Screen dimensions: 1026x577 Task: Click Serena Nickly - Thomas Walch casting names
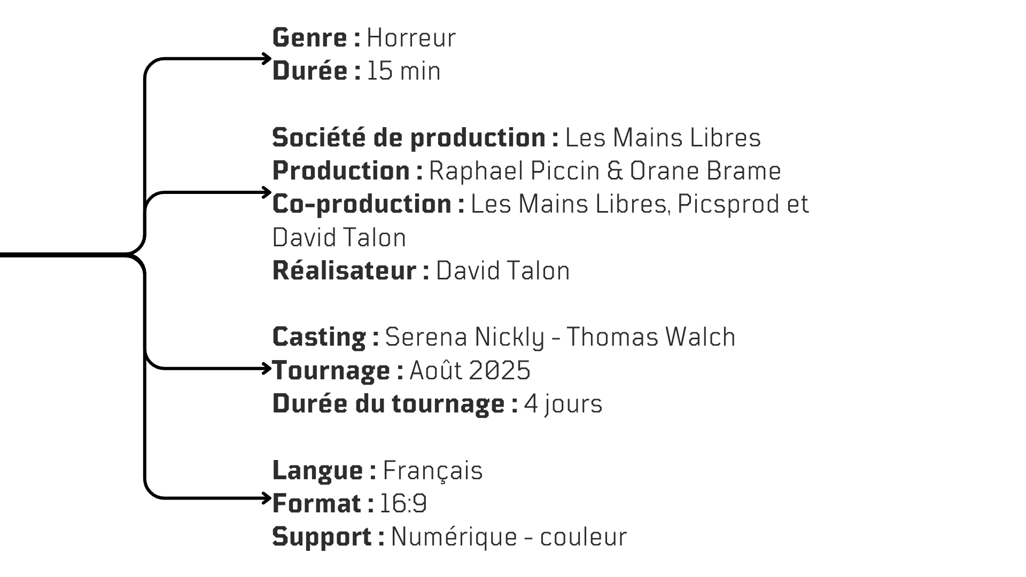coord(560,338)
